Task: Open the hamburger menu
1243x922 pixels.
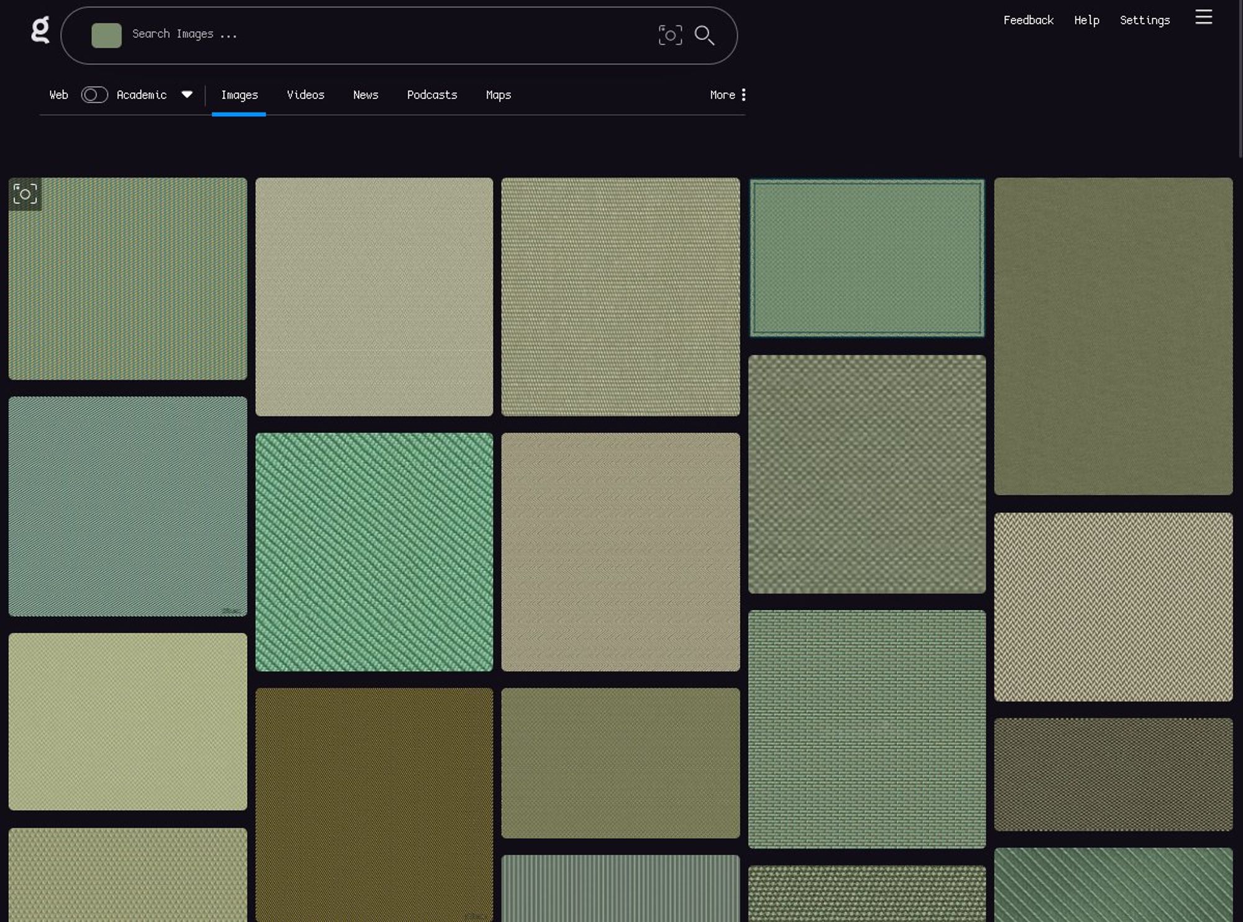Action: (1203, 17)
